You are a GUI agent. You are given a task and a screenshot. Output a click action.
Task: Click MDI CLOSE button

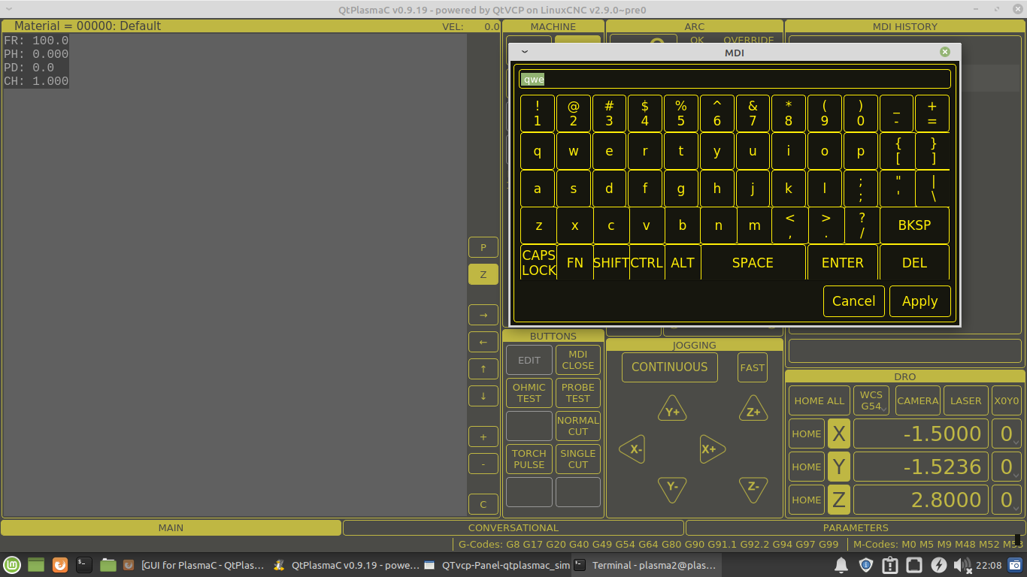click(x=578, y=360)
